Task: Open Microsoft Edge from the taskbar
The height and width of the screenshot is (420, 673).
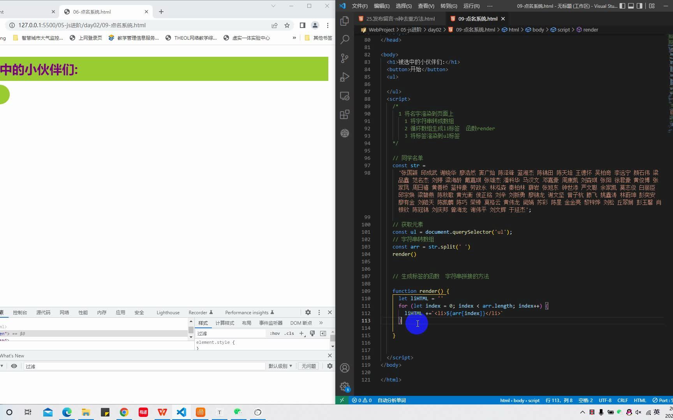Action: tap(67, 412)
